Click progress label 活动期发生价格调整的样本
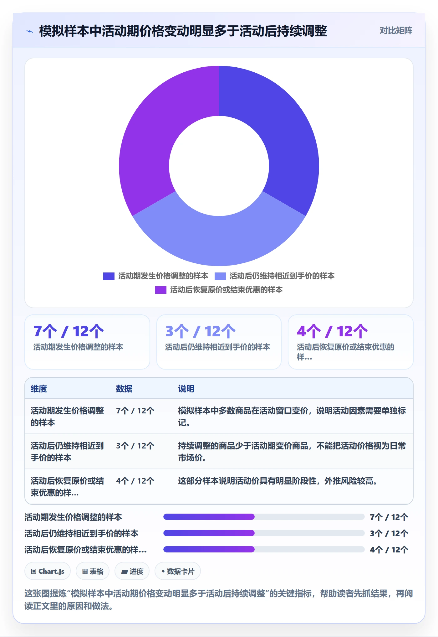Viewport: 438px width, 637px height. 73,517
